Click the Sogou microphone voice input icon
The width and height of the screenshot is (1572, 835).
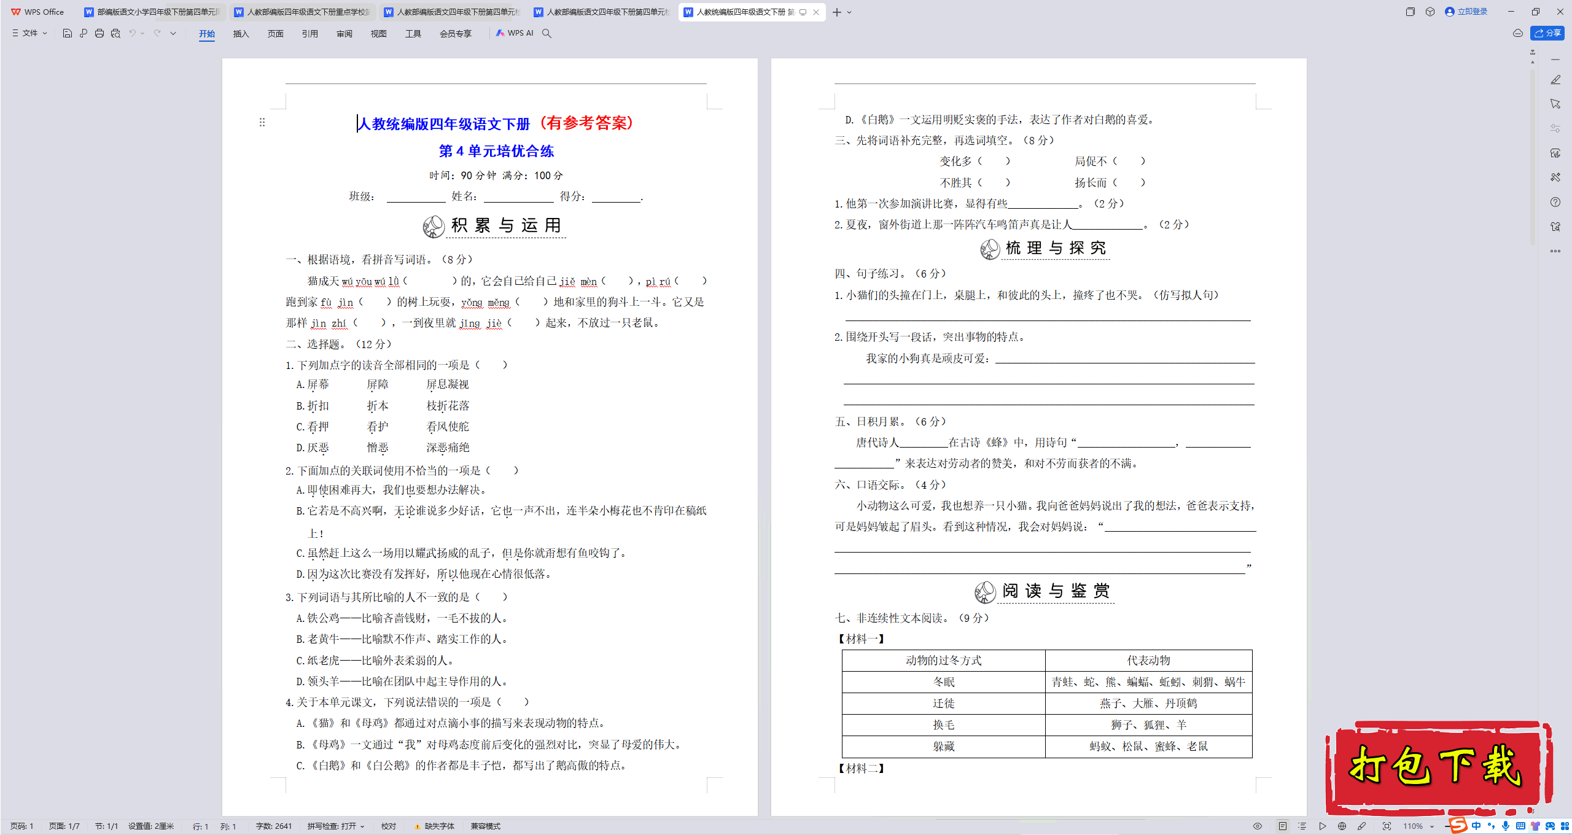(1506, 826)
